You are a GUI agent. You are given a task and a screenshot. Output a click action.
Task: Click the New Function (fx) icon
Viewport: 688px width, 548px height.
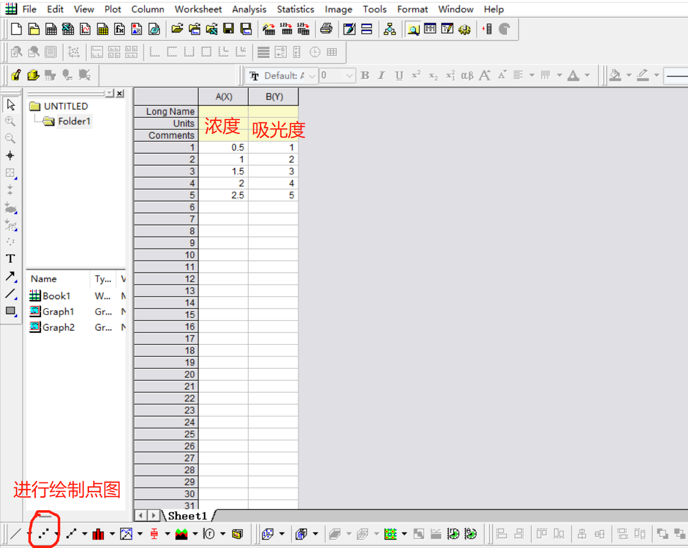[x=119, y=29]
